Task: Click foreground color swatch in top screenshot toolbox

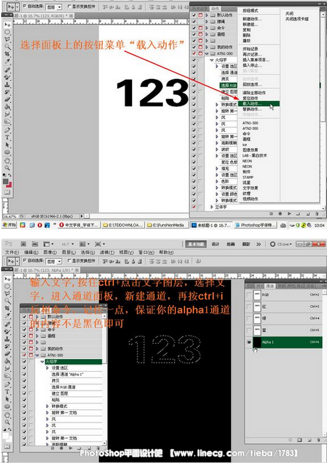Action: coord(6,181)
